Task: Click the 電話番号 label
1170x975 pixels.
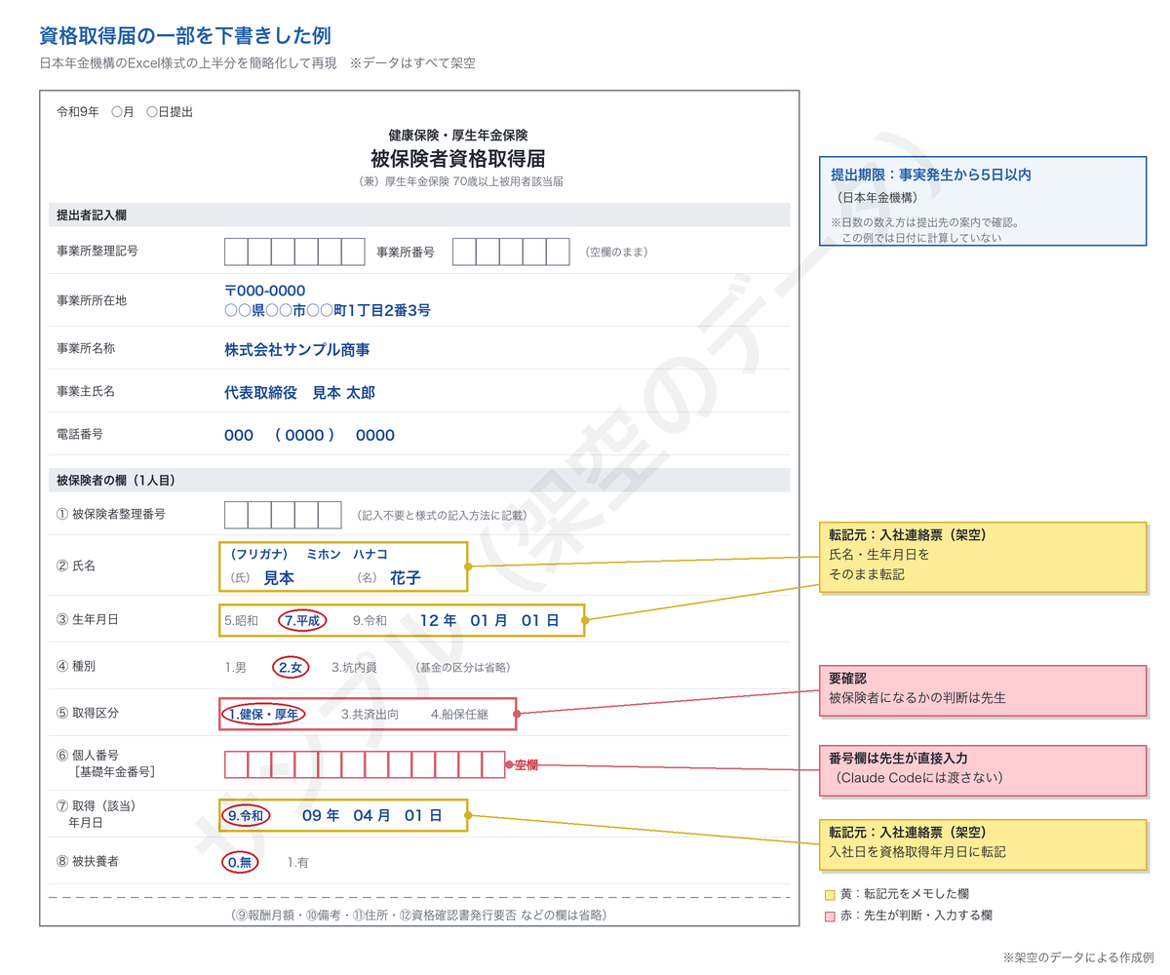Action: [x=80, y=433]
